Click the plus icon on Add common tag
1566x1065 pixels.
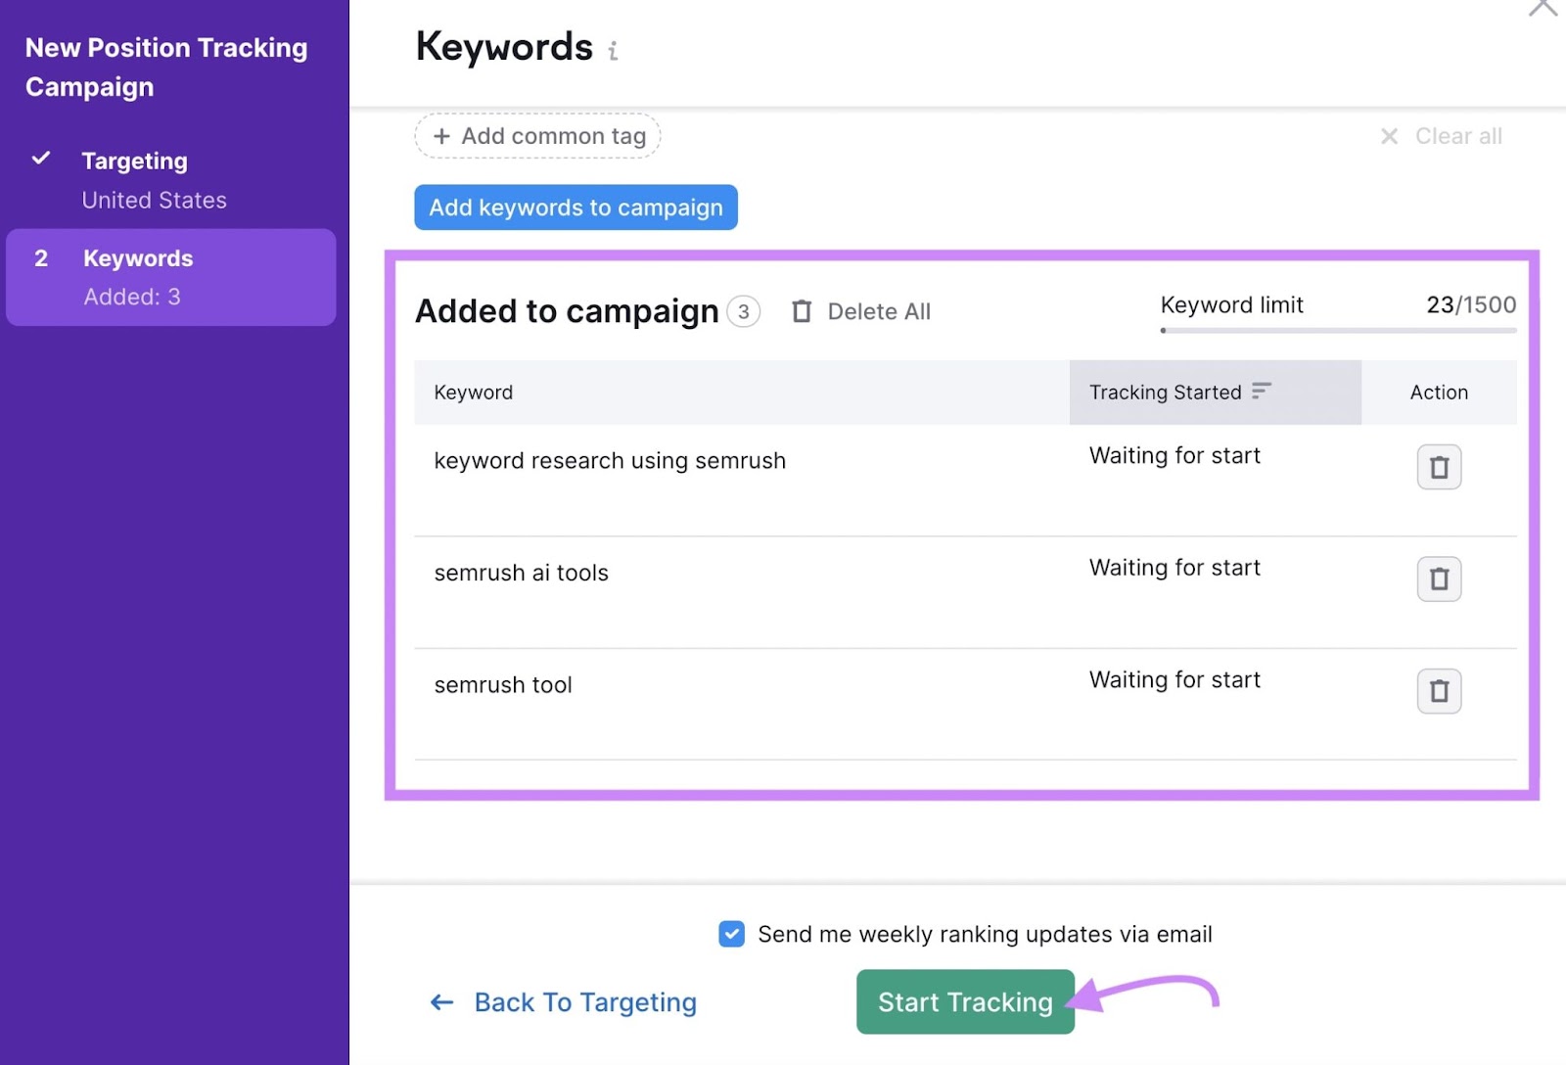coord(442,136)
